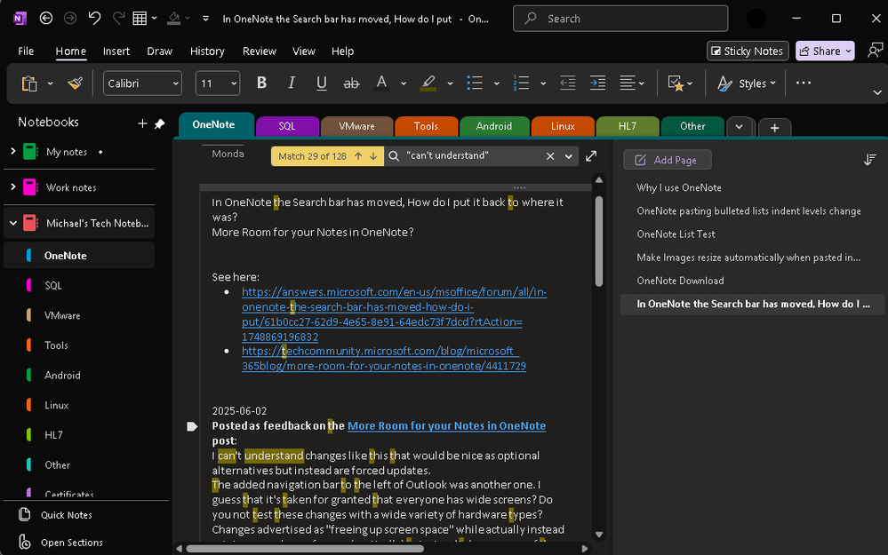Create a new section with plus tab
The width and height of the screenshot is (888, 555).
pos(774,128)
